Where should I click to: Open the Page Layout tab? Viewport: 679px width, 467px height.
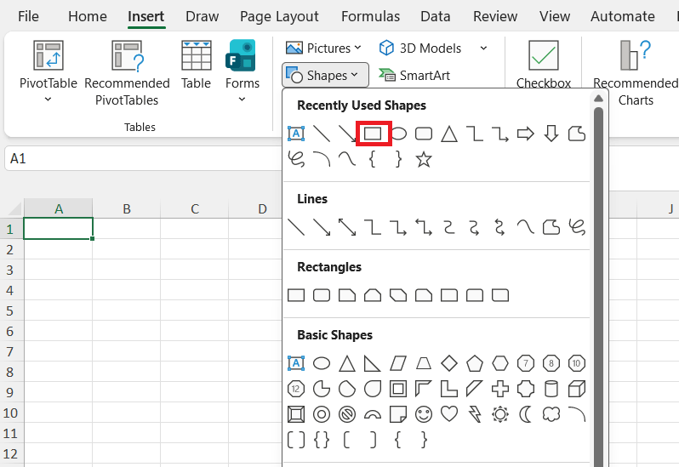279,16
